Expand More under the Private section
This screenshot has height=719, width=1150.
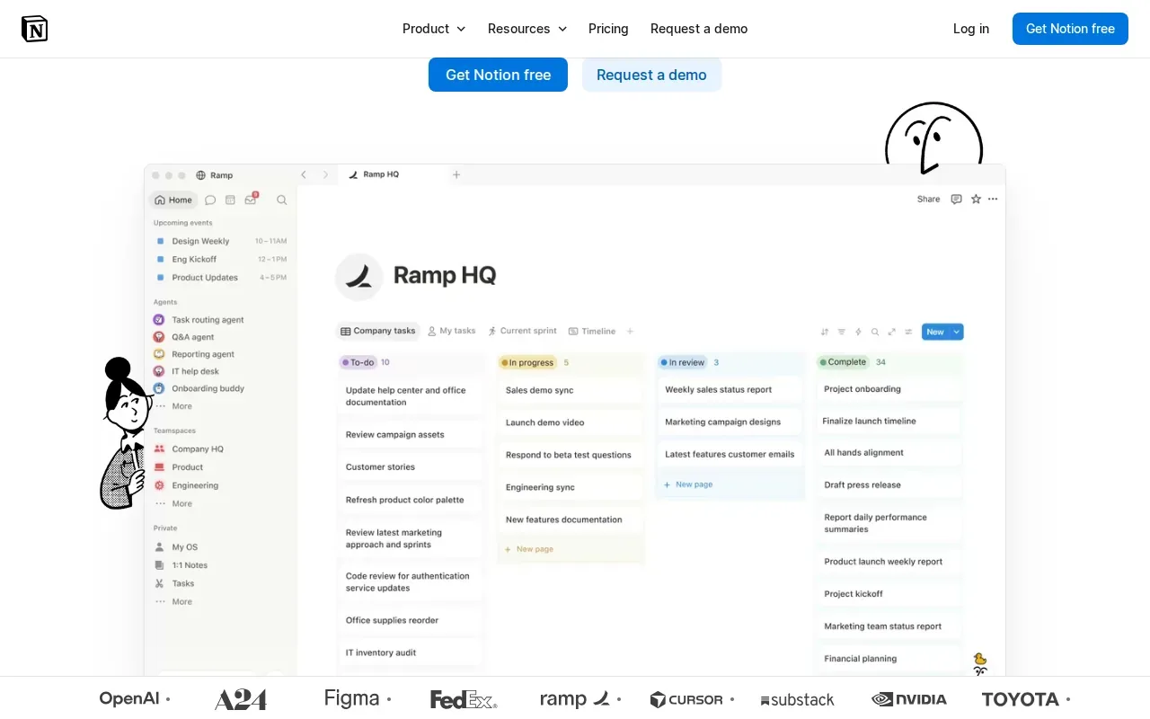(x=173, y=602)
